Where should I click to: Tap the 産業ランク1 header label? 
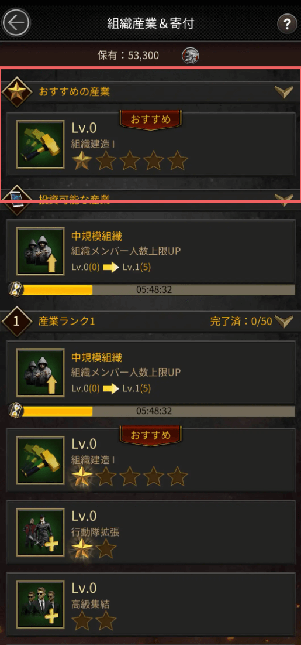(67, 321)
